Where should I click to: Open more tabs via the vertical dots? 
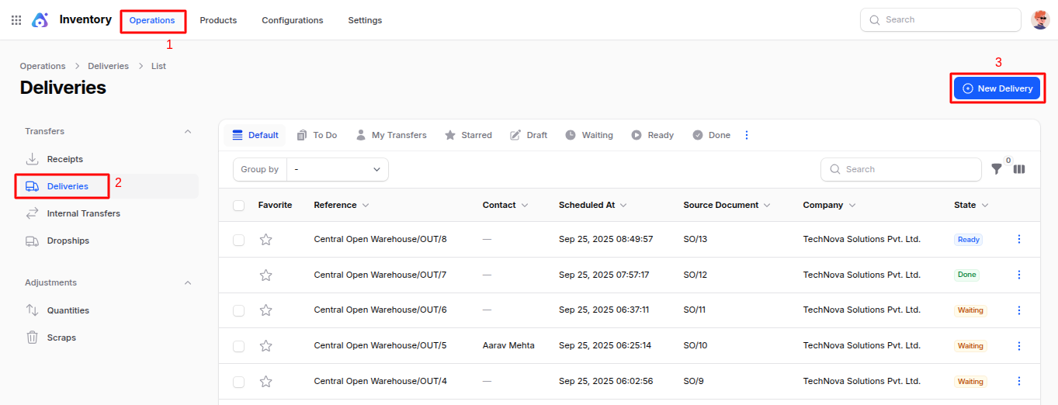pyautogui.click(x=747, y=135)
